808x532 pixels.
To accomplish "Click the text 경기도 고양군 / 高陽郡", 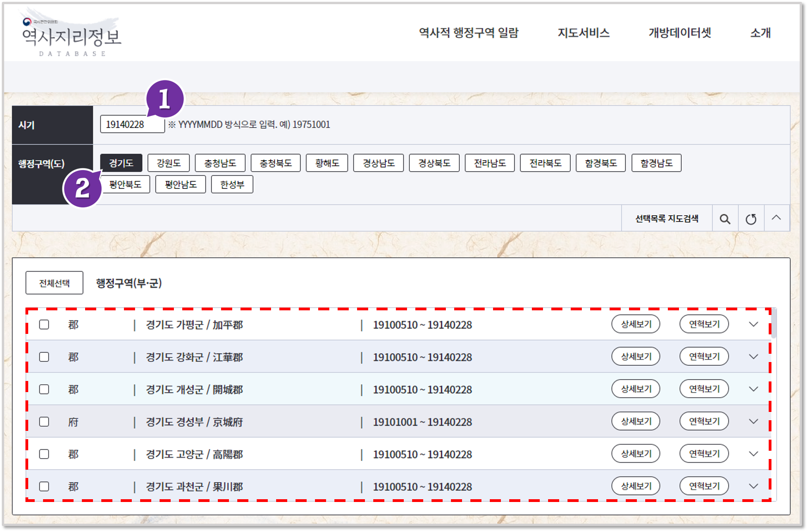I will click(x=194, y=454).
